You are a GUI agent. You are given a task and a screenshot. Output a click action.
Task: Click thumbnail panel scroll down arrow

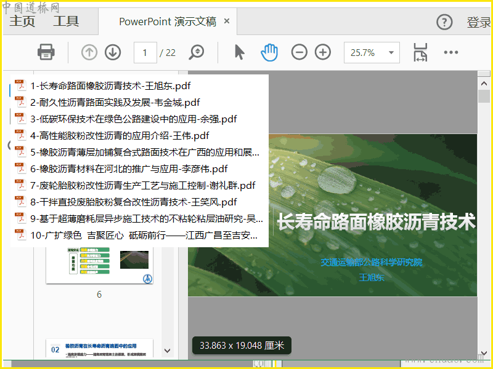click(x=167, y=351)
